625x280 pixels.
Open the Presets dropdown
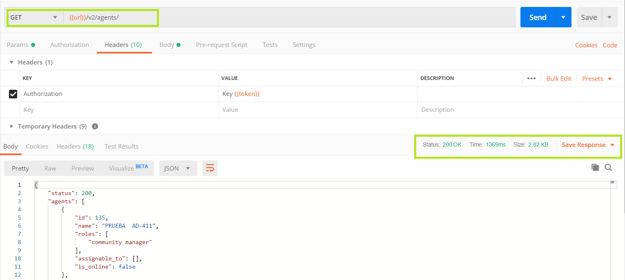(597, 78)
